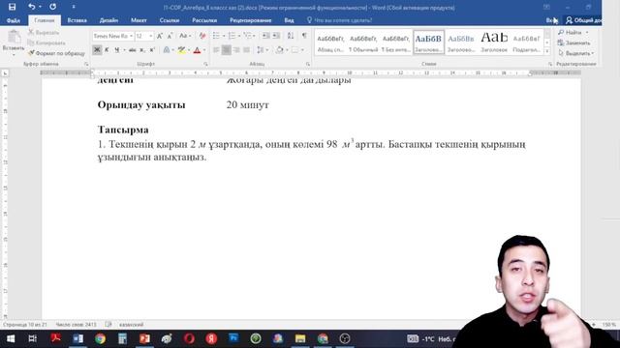This screenshot has height=348, width=620.
Task: Toggle italic К formatting
Action: 107,49
